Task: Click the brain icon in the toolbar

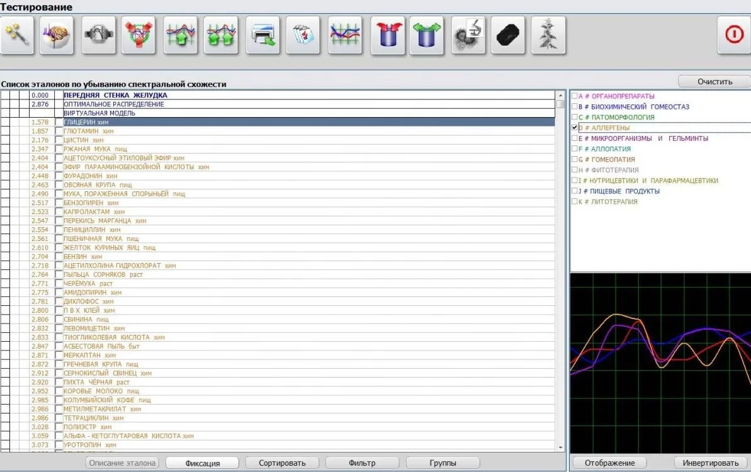Action: click(x=57, y=35)
